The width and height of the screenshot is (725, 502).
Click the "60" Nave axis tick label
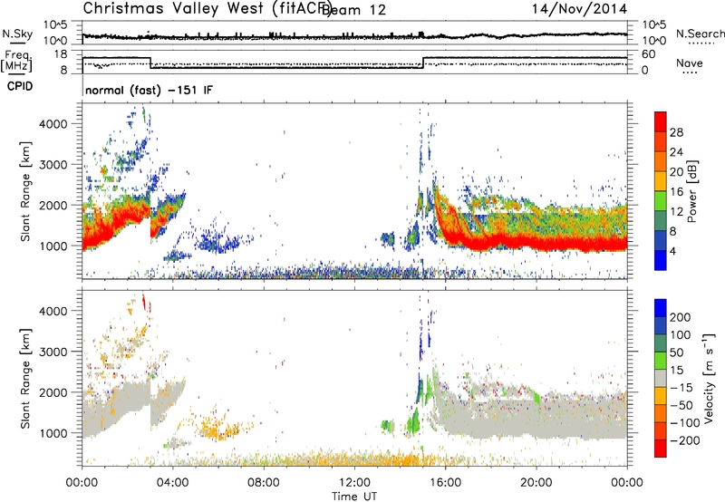point(649,54)
